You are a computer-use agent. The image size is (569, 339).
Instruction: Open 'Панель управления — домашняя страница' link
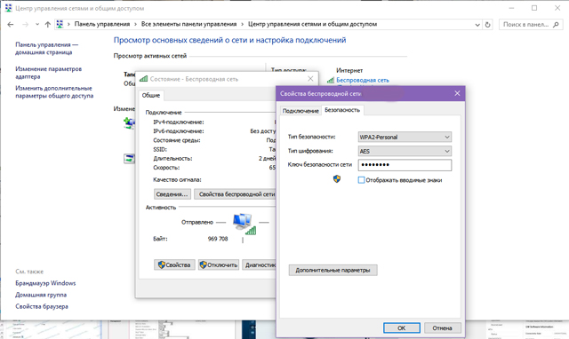(46, 48)
